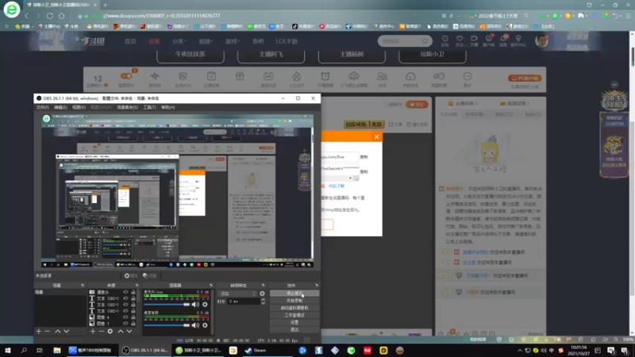This screenshot has height=357, width=635.
Task: Add a new source with plus icon
Action: (x=92, y=331)
